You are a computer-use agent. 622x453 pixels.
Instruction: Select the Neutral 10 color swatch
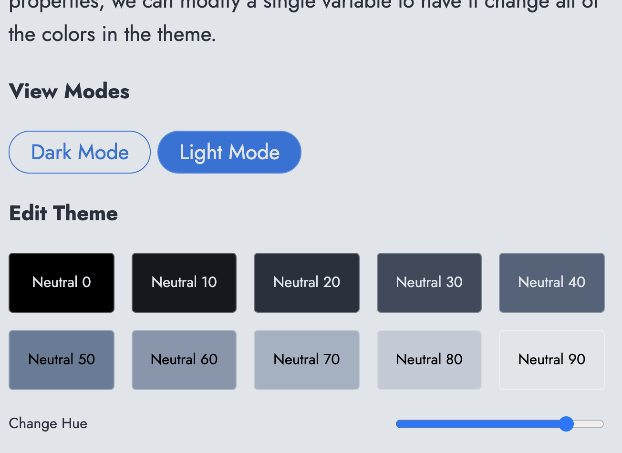[184, 282]
